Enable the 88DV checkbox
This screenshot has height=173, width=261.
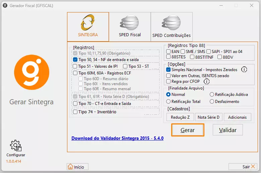coord(219,57)
